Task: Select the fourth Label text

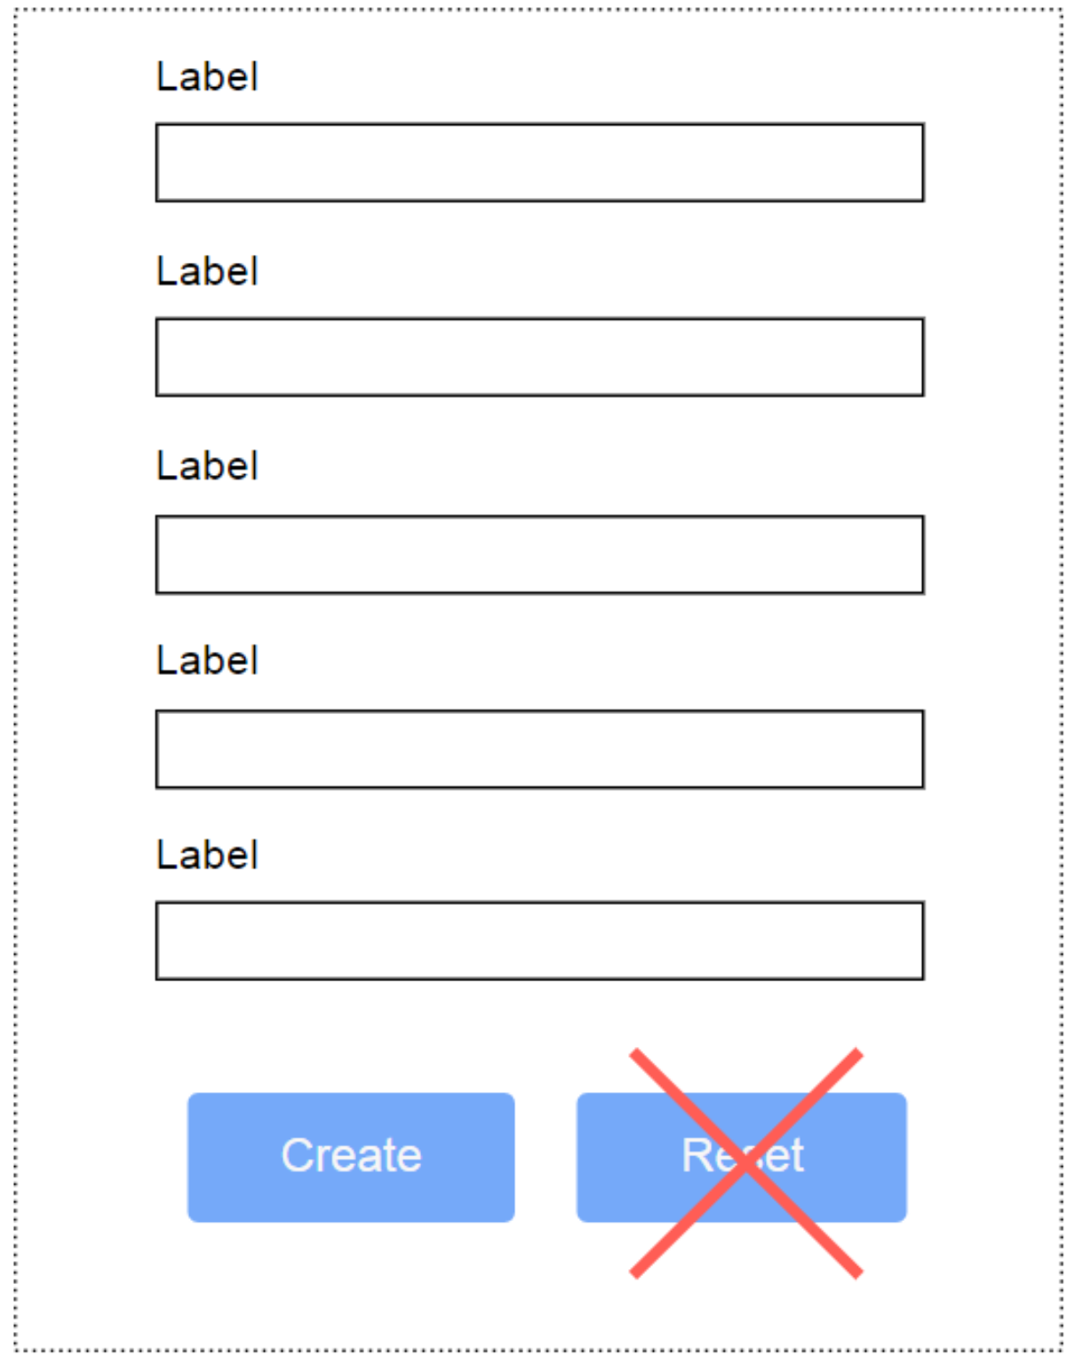Action: 204,659
